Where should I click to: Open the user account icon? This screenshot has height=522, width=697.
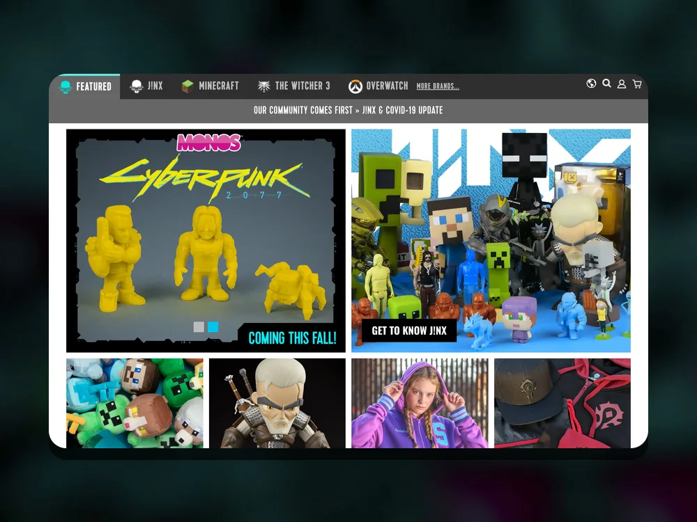(622, 84)
